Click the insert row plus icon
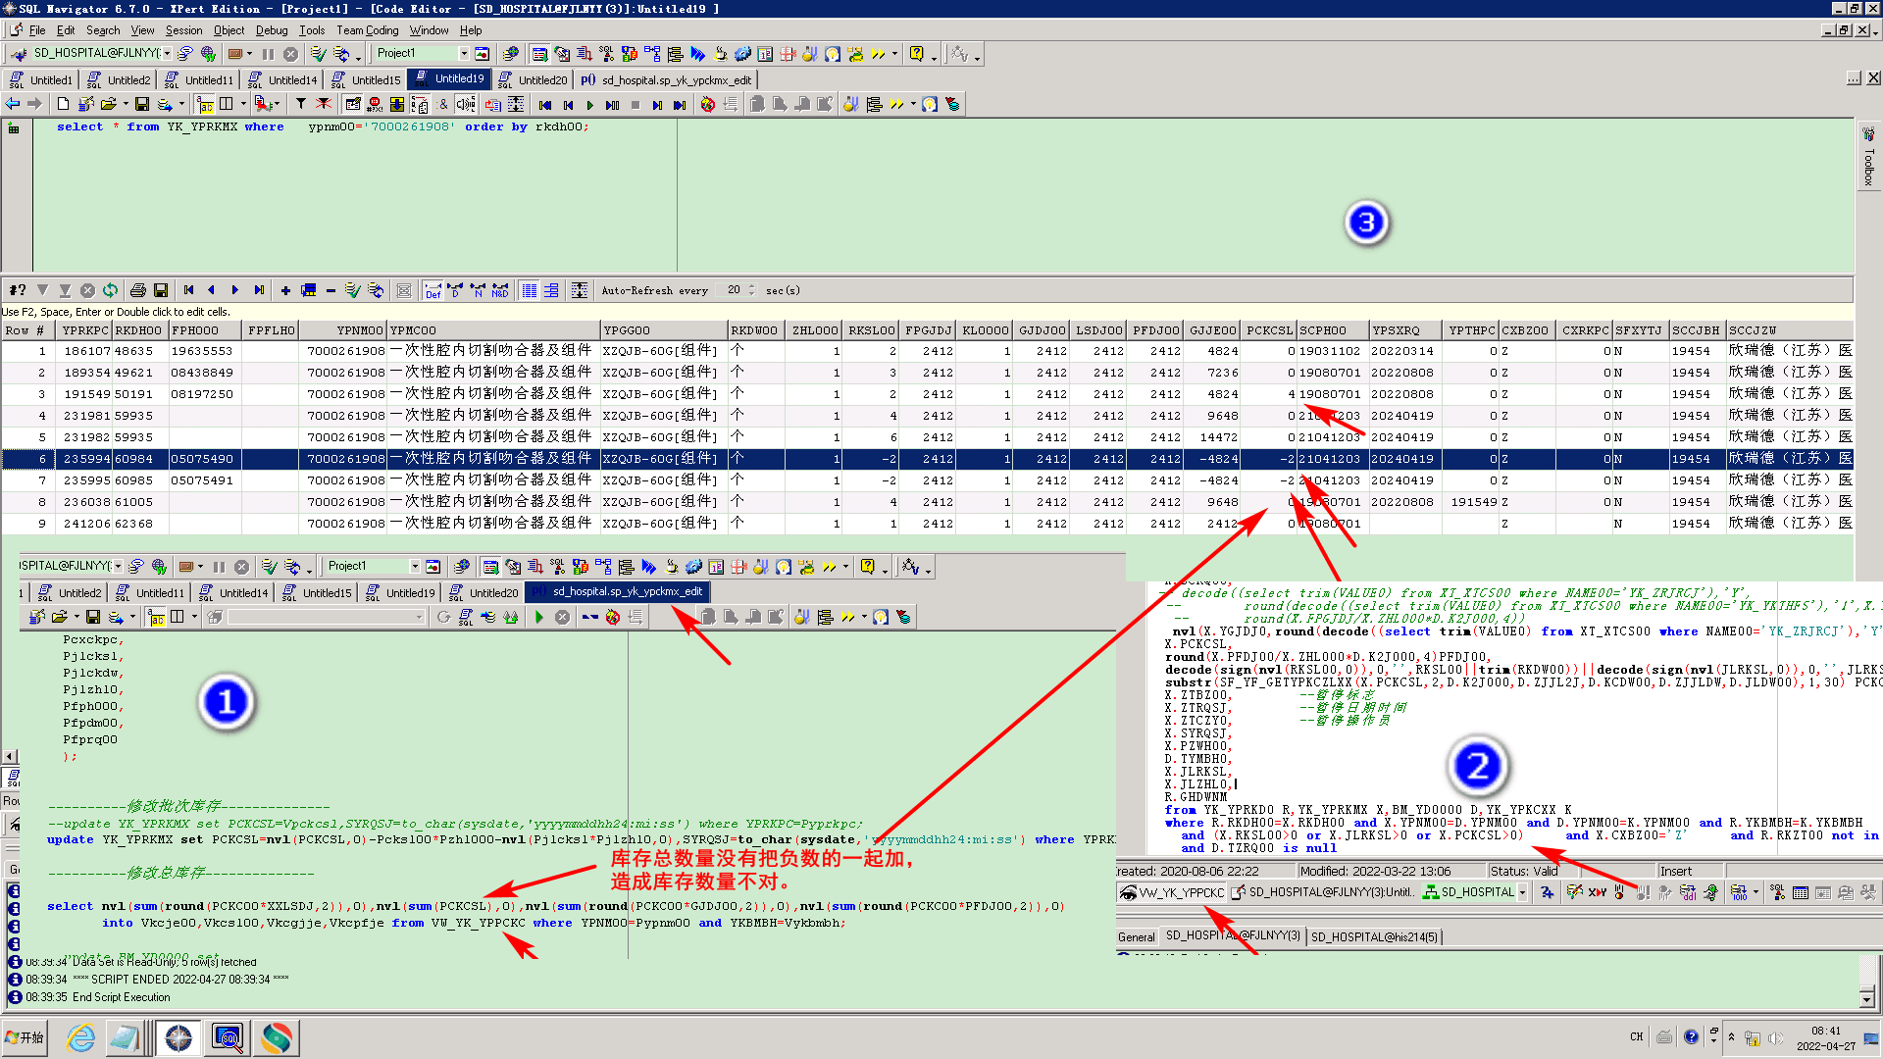Viewport: 1883px width, 1059px height. [285, 290]
